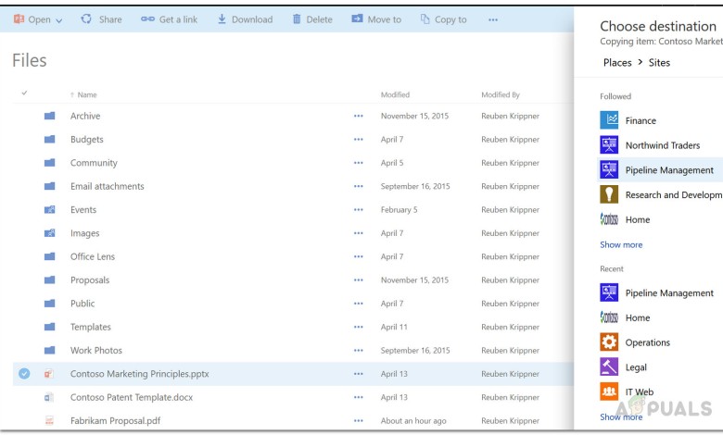The height and width of the screenshot is (435, 723).
Task: Open more options for Fabrikam Proposal.pdf
Action: coord(359,421)
